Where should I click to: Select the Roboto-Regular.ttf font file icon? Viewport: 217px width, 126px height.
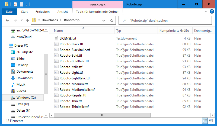[x=56, y=95]
